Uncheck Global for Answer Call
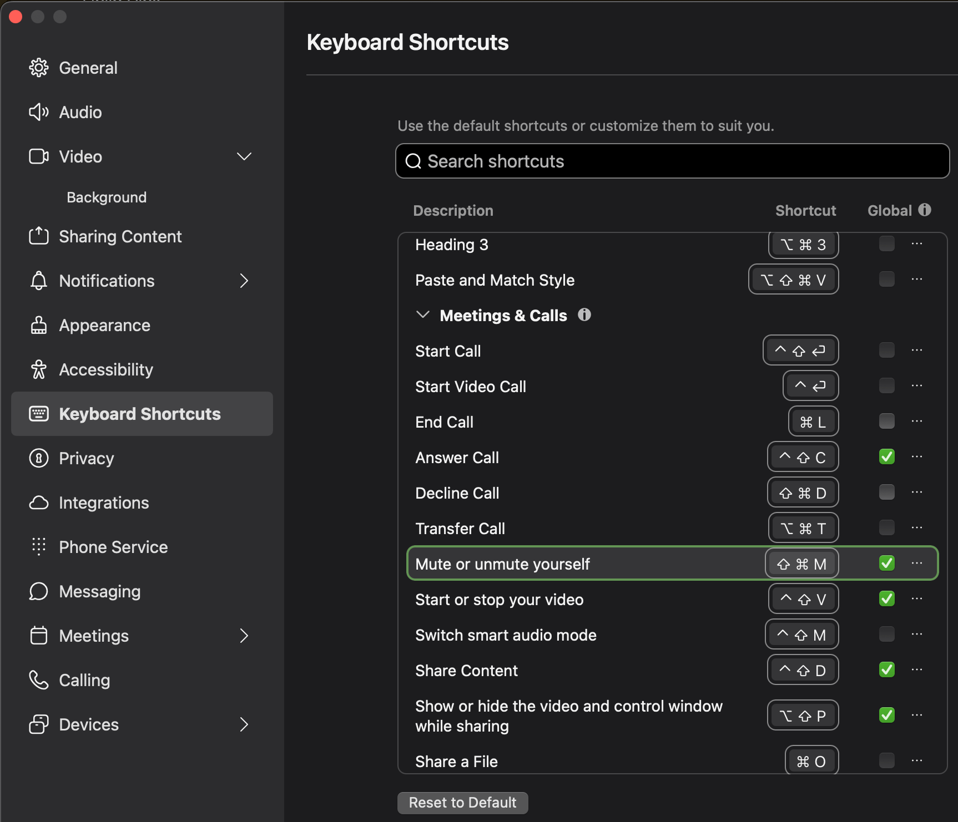958x822 pixels. click(x=887, y=456)
